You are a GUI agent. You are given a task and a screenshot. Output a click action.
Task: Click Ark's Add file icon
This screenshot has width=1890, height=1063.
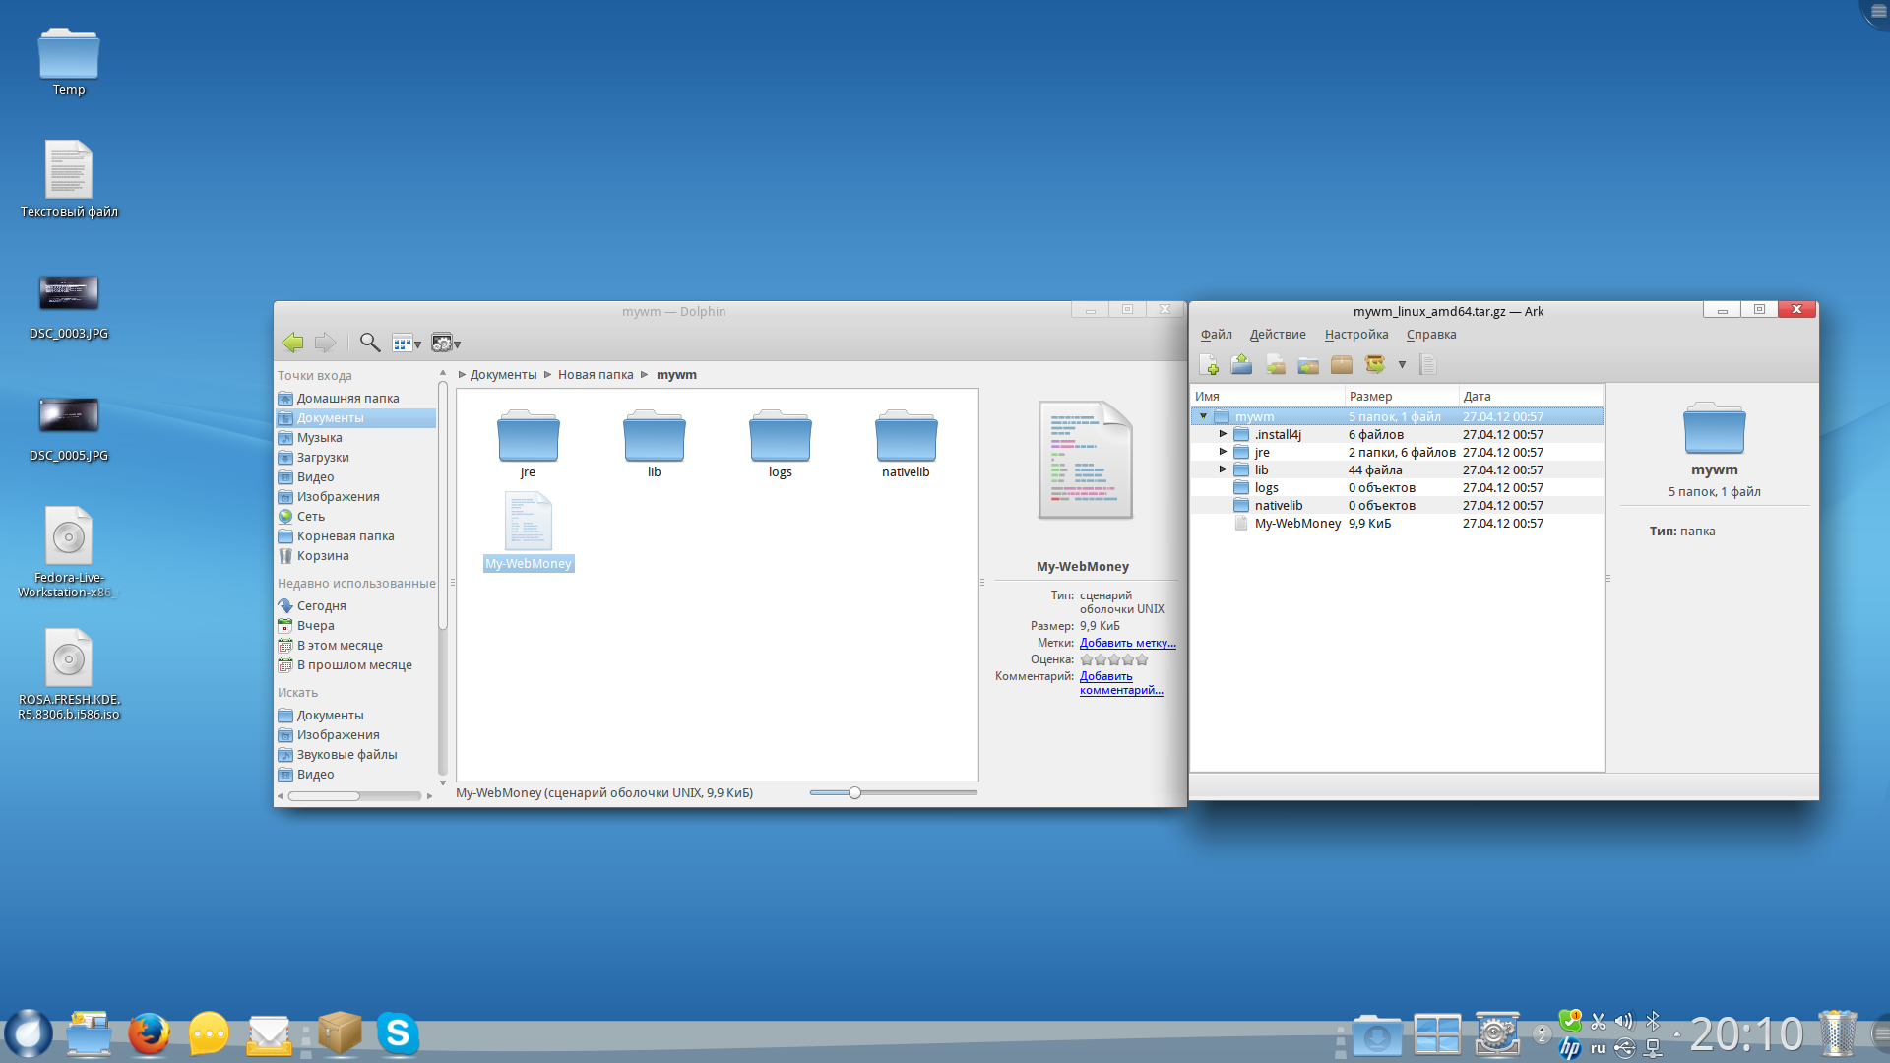(1276, 365)
